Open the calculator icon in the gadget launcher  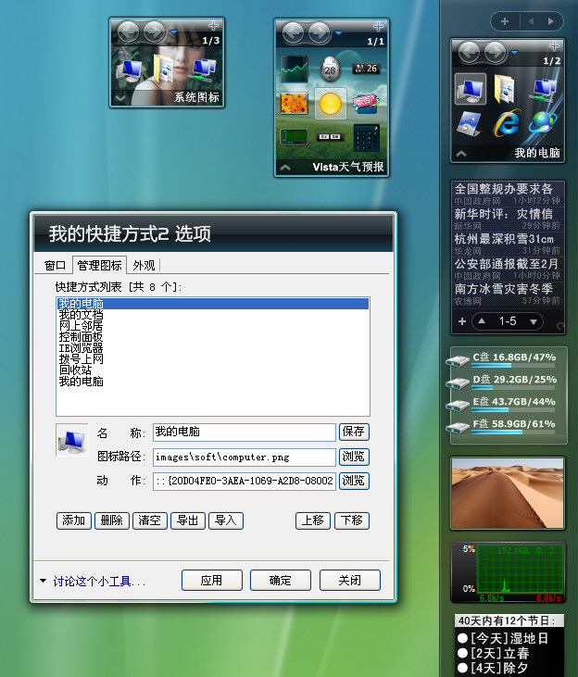pos(365,138)
